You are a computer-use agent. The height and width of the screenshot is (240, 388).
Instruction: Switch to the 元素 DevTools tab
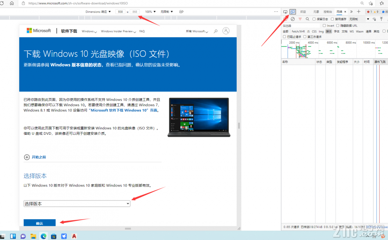pos(316,11)
